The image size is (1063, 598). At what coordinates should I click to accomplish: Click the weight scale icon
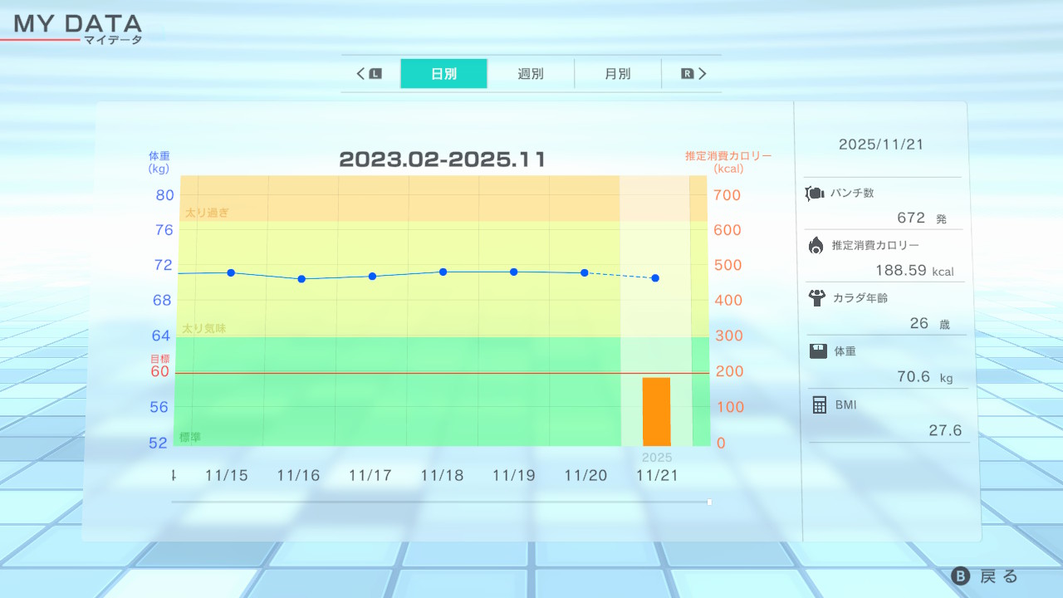coord(818,351)
